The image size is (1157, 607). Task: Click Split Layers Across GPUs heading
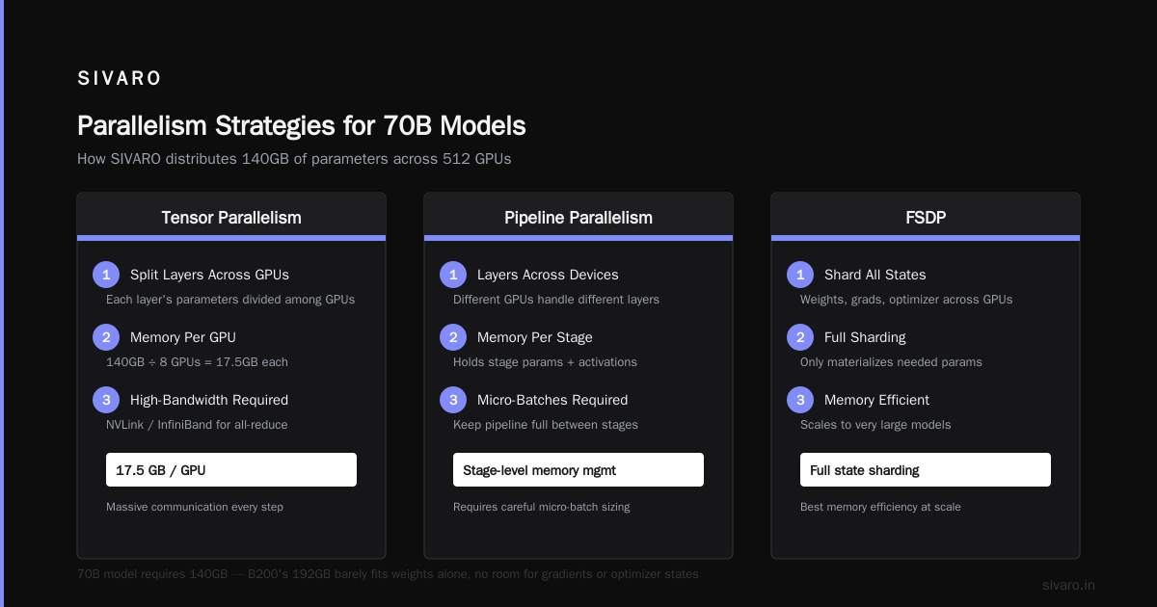coord(209,275)
